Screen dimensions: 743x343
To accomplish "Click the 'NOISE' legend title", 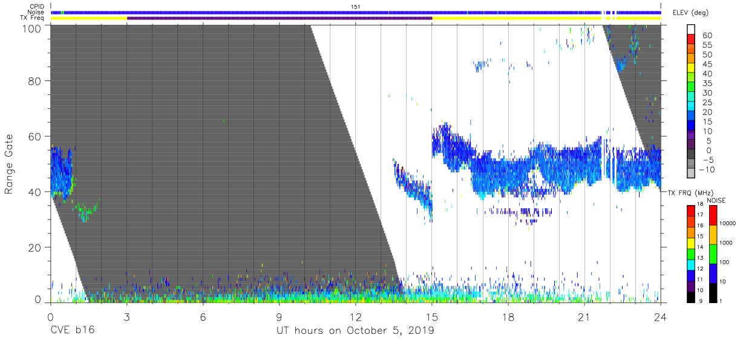I will click(716, 200).
